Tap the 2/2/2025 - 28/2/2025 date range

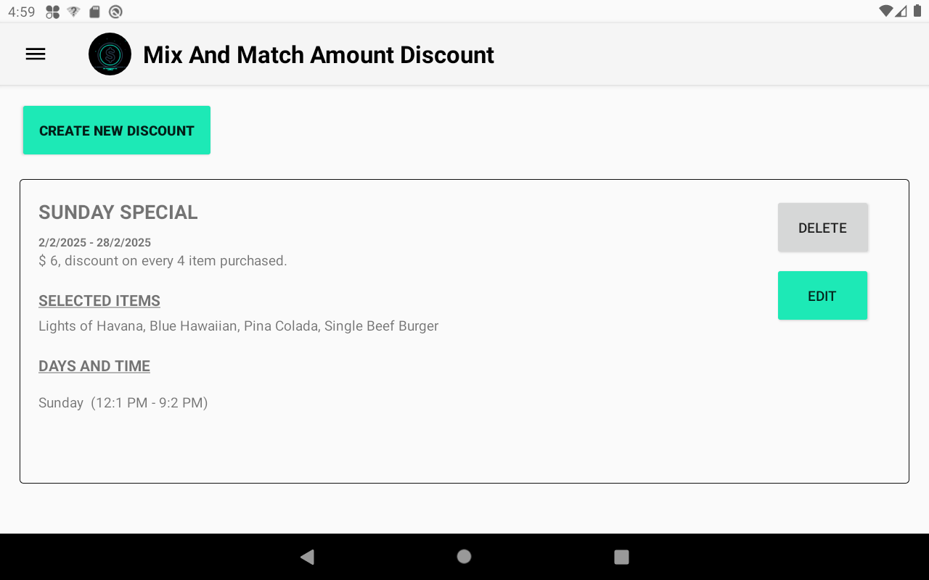(95, 243)
